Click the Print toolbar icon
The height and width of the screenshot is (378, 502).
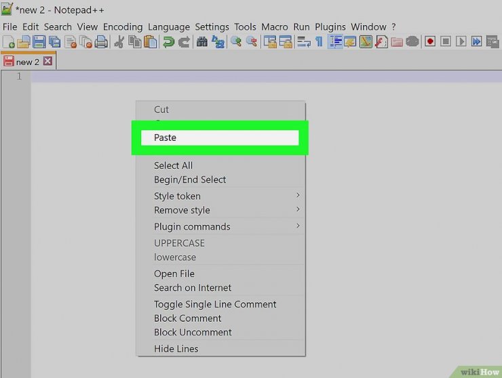coord(101,42)
